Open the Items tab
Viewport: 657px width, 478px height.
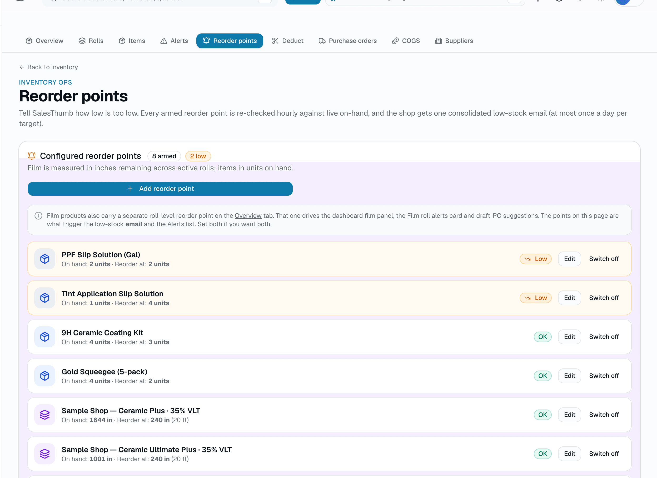tap(132, 41)
